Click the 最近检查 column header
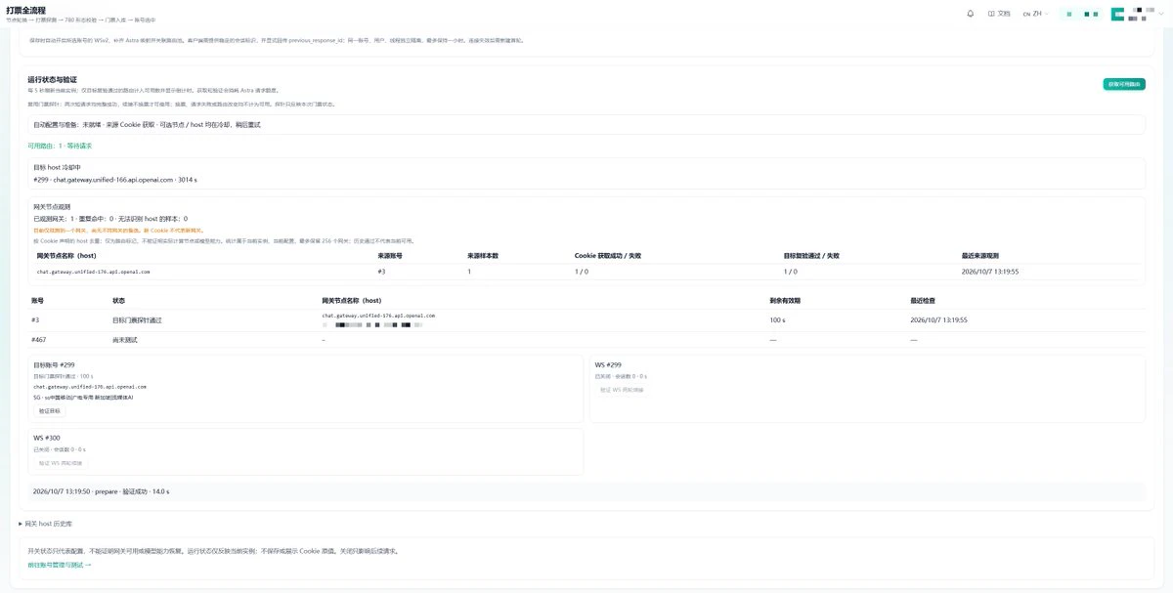The image size is (1173, 593). point(921,300)
